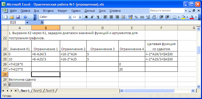This screenshot has height=99, width=202.
Task: Expand the Name Box dropdown
Action: click(x=27, y=23)
